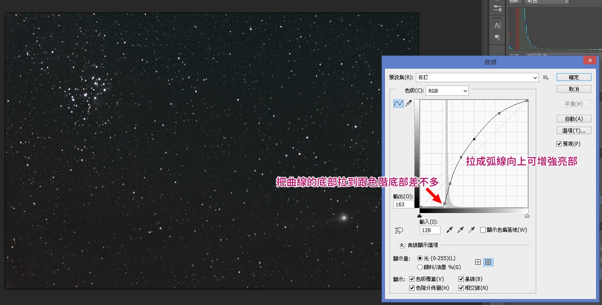Select the 顏料/油墨 % radio option

click(x=420, y=267)
